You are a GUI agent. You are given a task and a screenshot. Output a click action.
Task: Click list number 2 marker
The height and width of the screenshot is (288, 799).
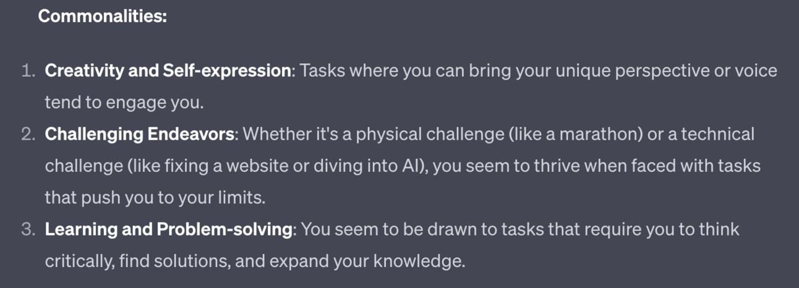pyautogui.click(x=28, y=134)
